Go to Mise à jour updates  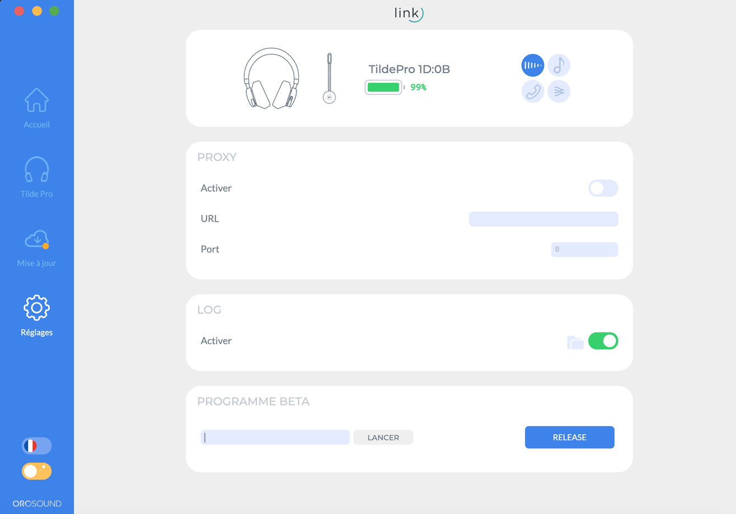click(x=36, y=248)
